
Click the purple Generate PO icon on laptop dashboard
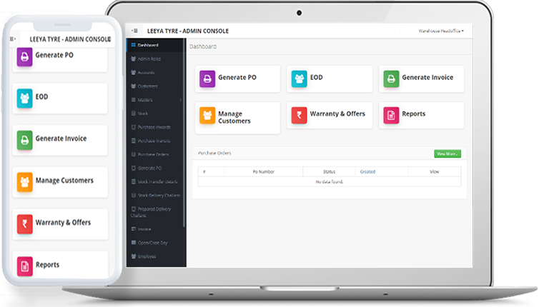pyautogui.click(x=207, y=79)
